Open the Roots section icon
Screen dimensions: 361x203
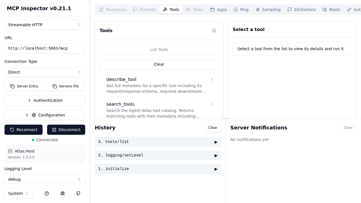click(324, 9)
